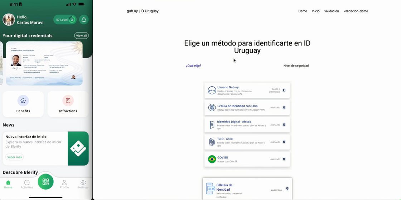Open the validacion menu item

332,11
